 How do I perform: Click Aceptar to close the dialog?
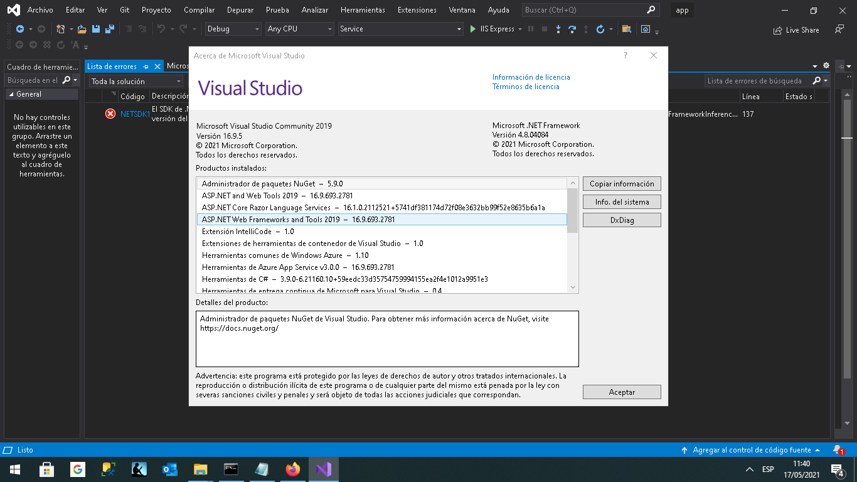tap(622, 392)
